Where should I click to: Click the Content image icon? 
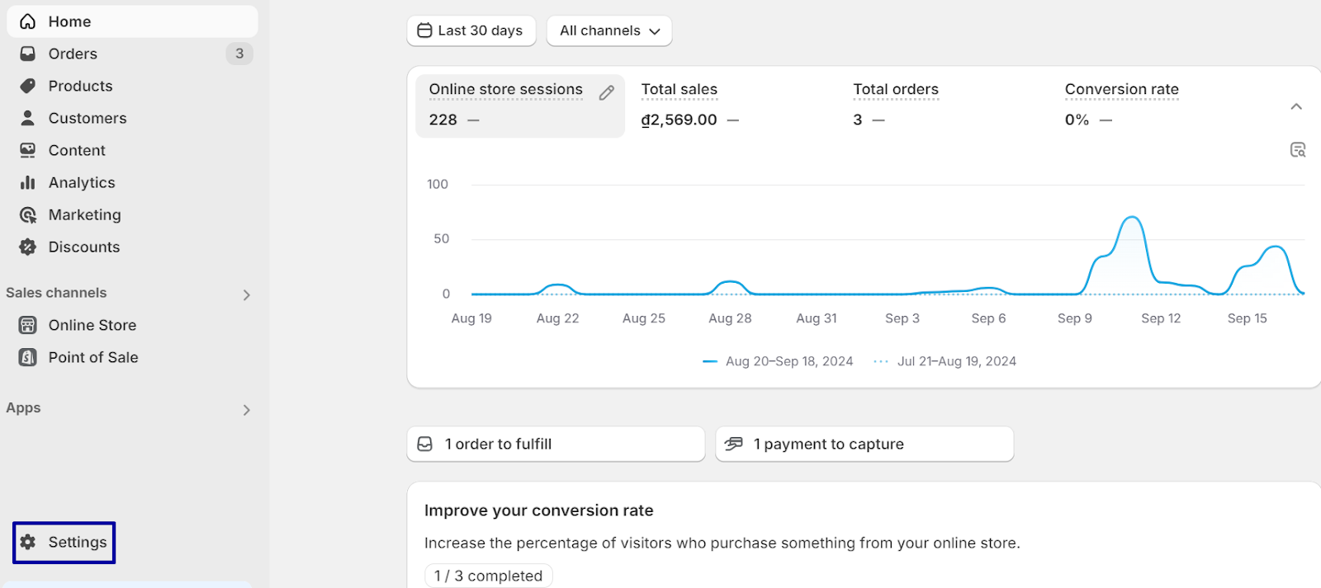click(x=27, y=150)
